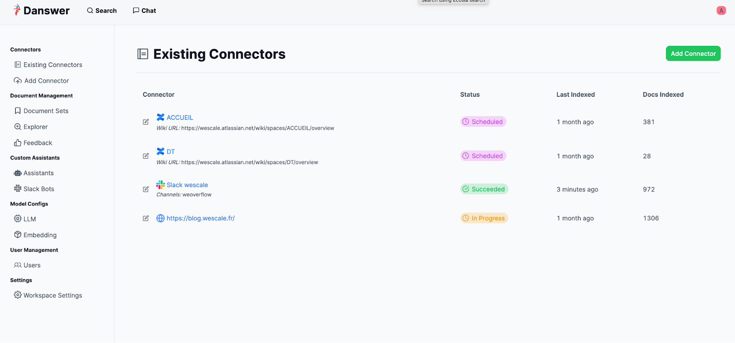
Task: Click the 972 docs indexed value
Action: 649,189
